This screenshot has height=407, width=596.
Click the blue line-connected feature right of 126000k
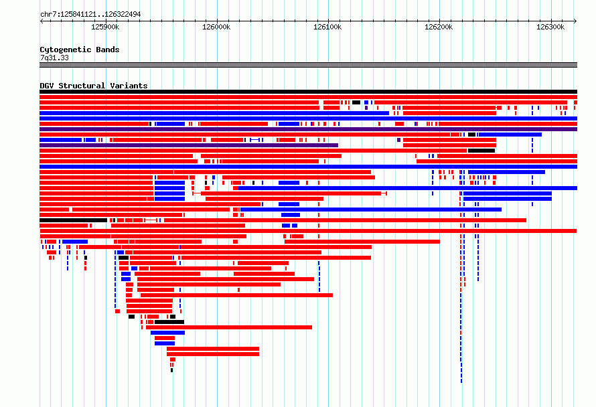[x=255, y=140]
